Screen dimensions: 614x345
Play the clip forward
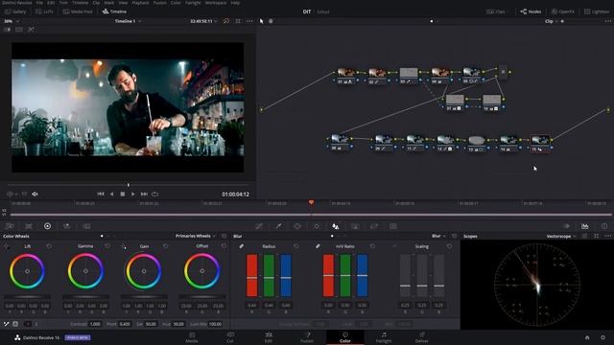pos(133,194)
